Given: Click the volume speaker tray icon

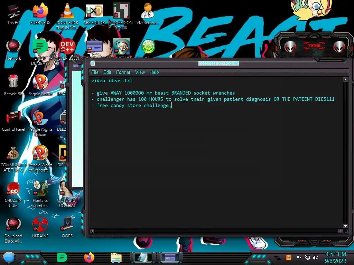Looking at the screenshot, I should tap(316, 257).
